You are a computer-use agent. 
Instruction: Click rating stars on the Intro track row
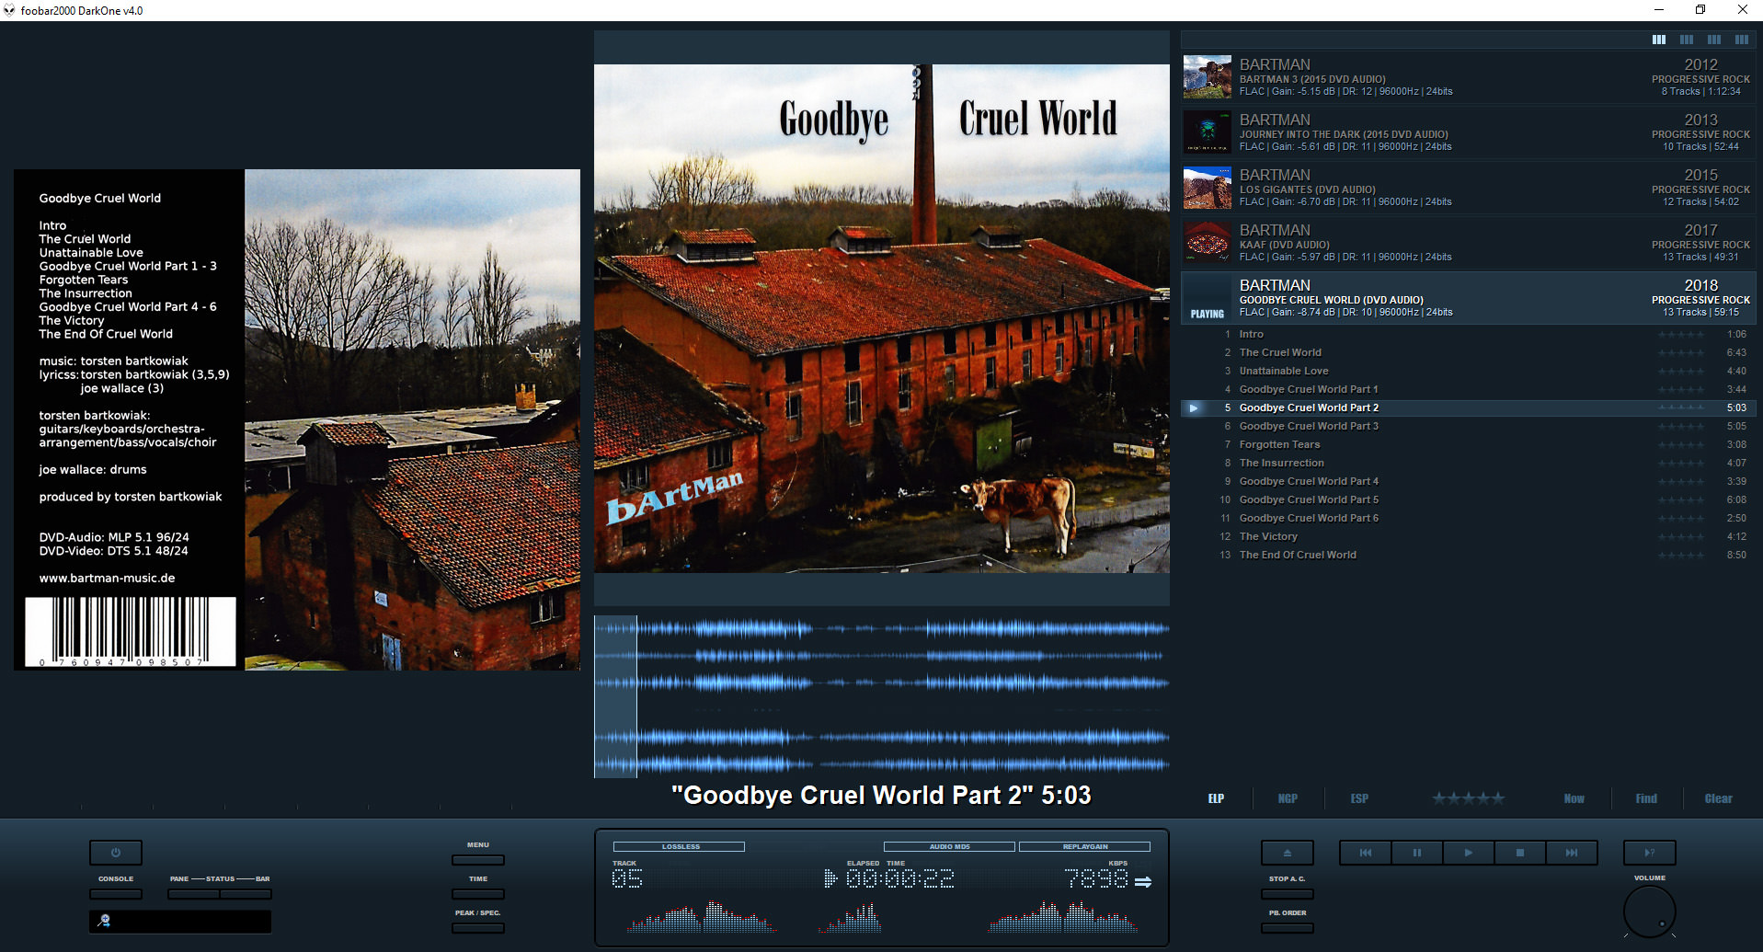(x=1680, y=335)
